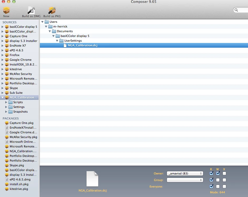Click the NGA_Calibration.dcj file icon in tree

[x=65, y=46]
